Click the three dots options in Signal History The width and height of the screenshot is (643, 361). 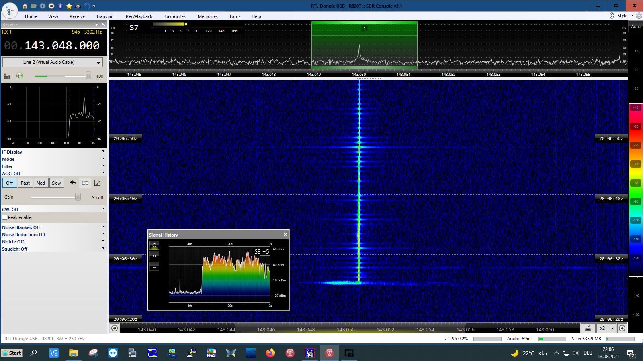tap(154, 266)
